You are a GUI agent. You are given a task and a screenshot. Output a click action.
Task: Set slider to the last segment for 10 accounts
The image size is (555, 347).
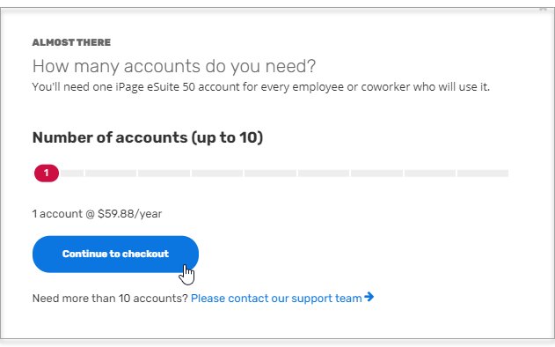point(483,173)
